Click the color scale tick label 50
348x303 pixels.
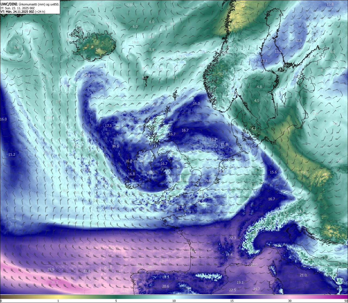[x=346, y=301]
